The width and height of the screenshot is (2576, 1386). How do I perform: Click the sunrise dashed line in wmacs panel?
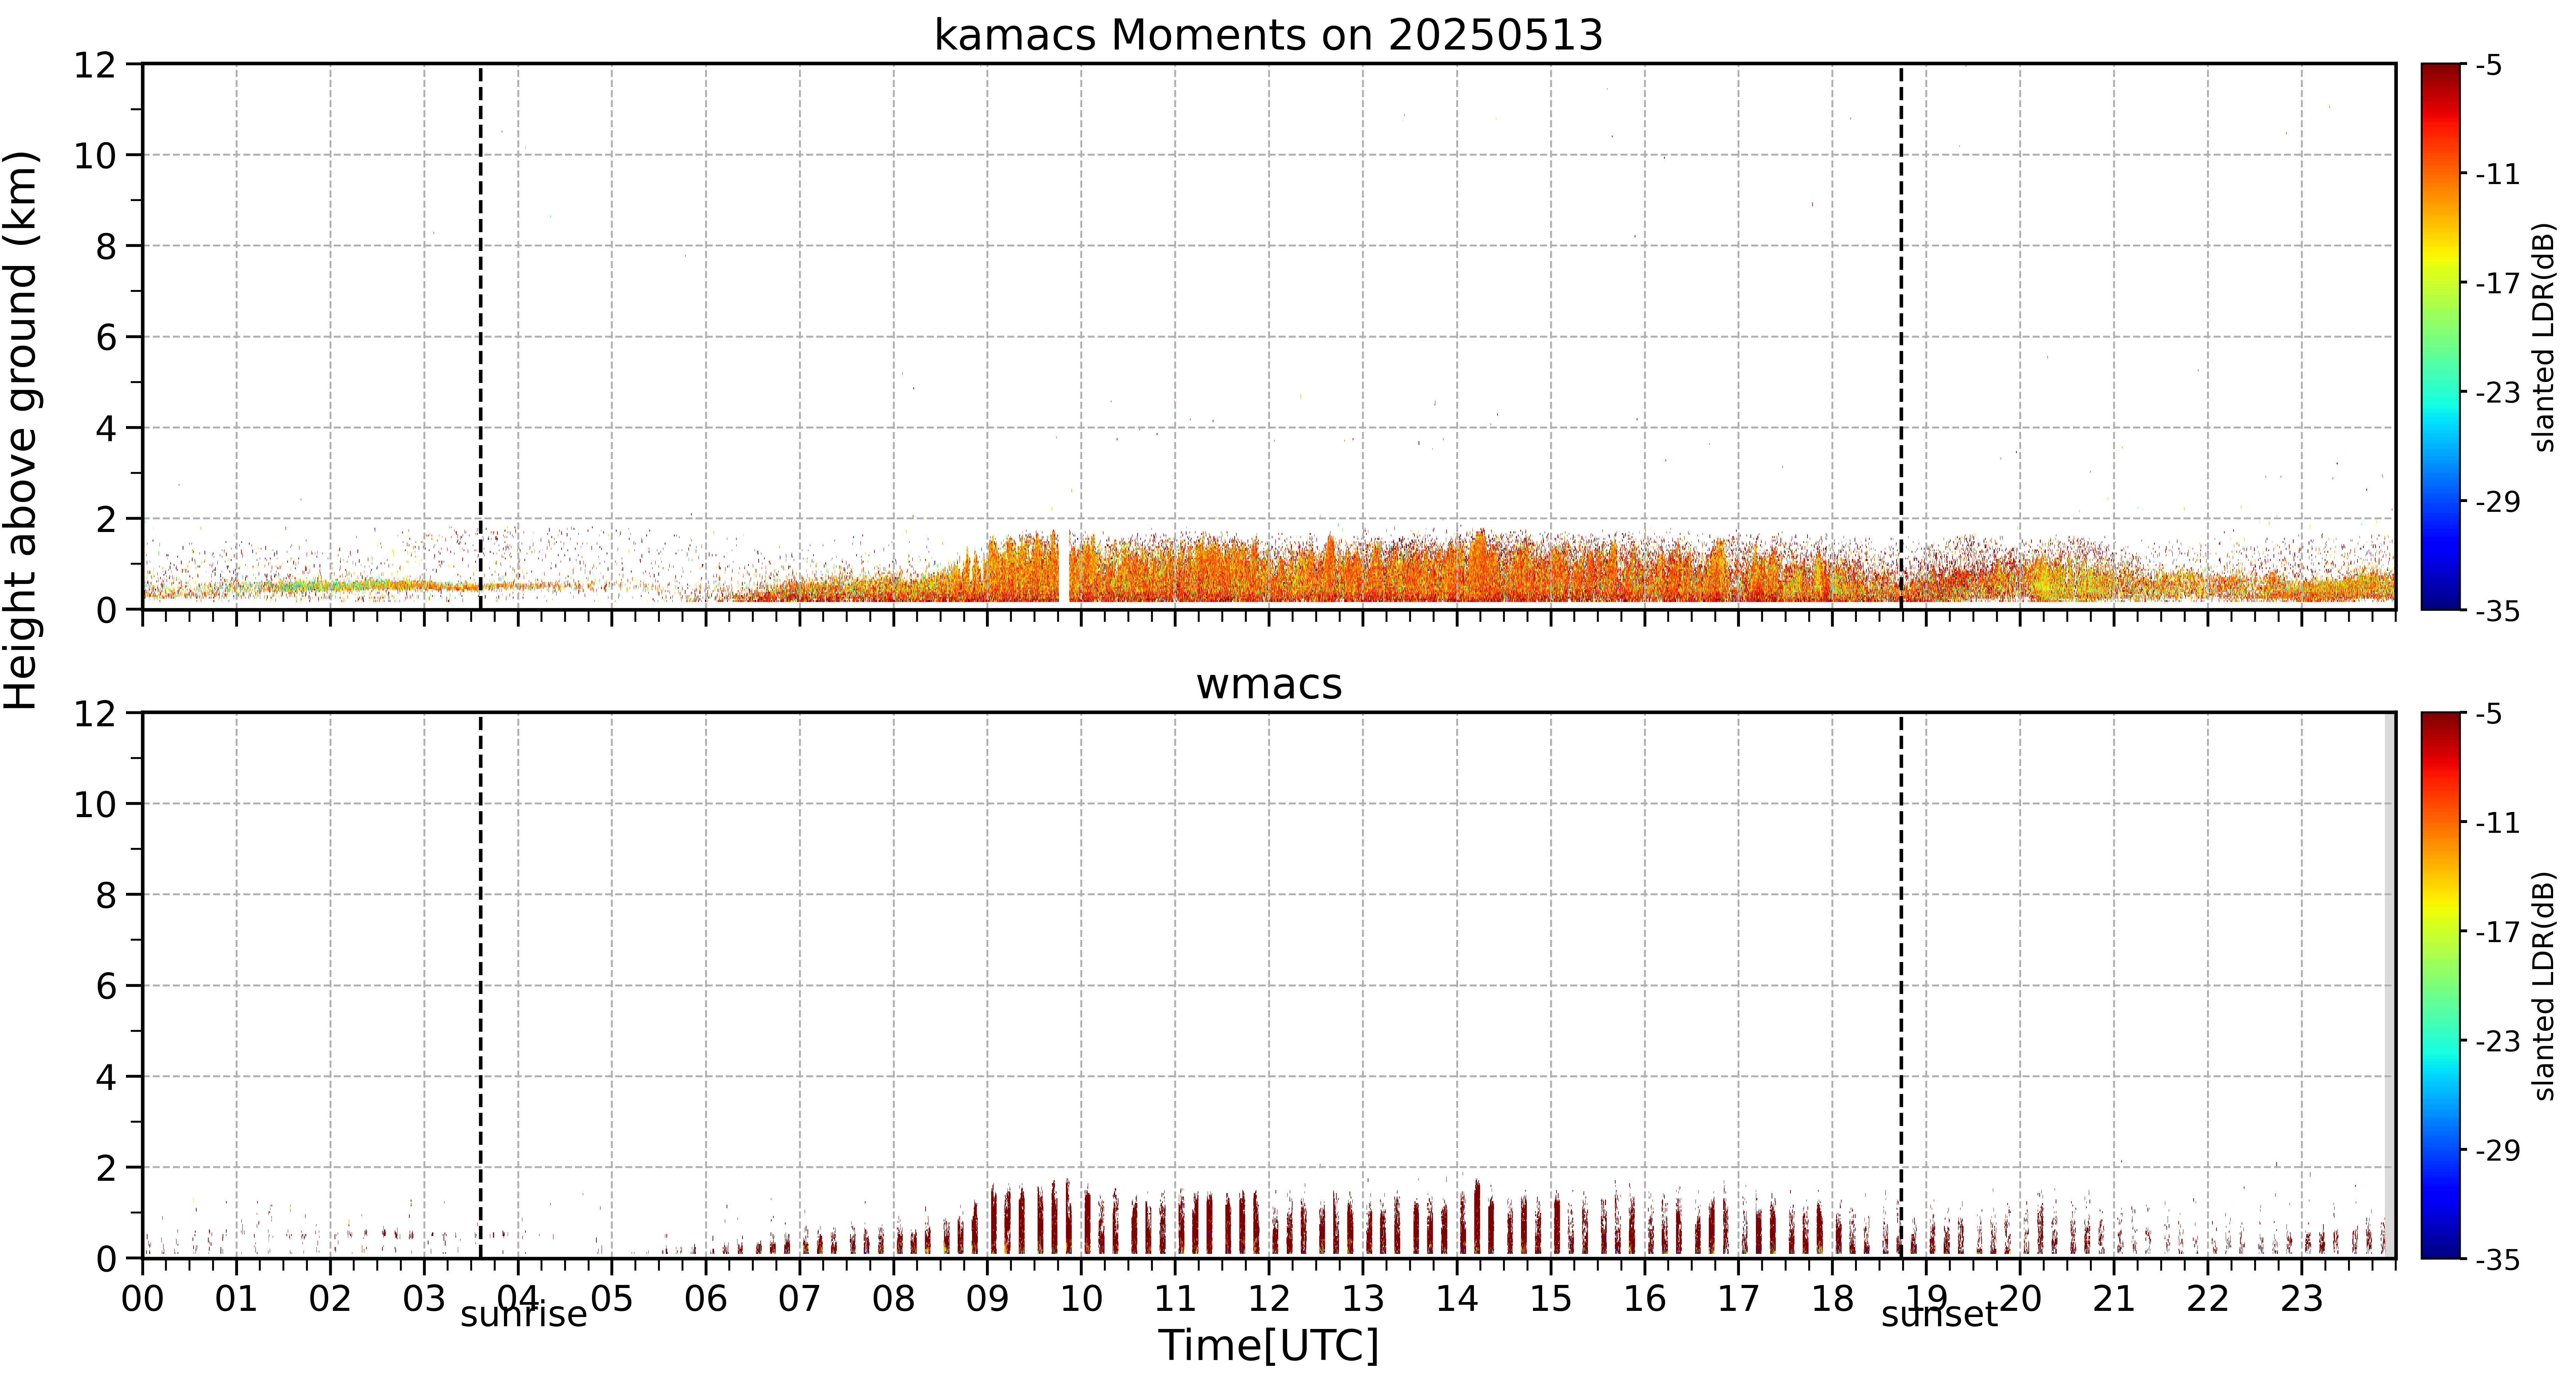tap(480, 985)
